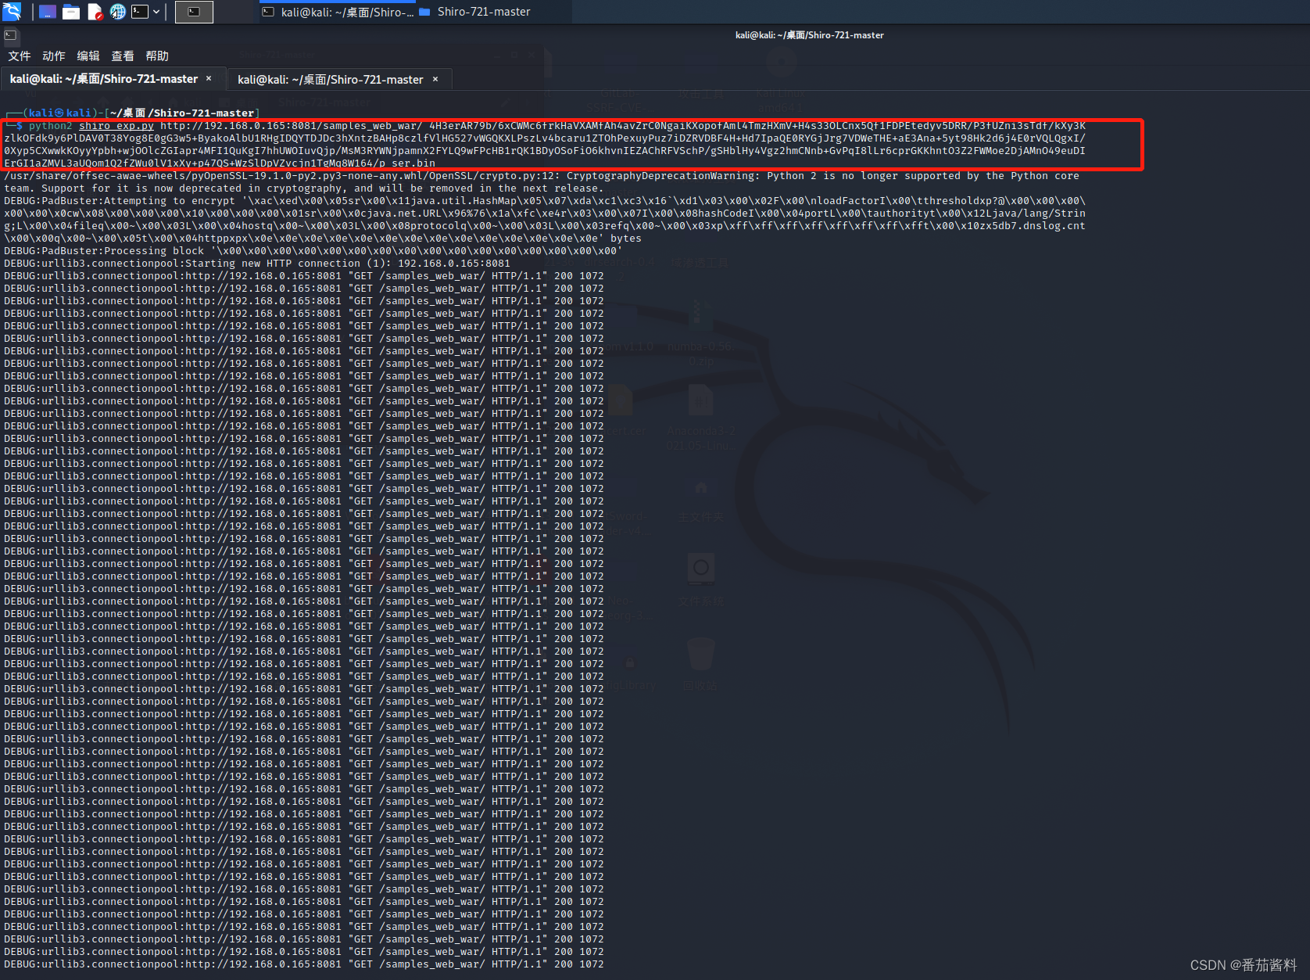
Task: Close the first terminal tab
Action: (209, 79)
